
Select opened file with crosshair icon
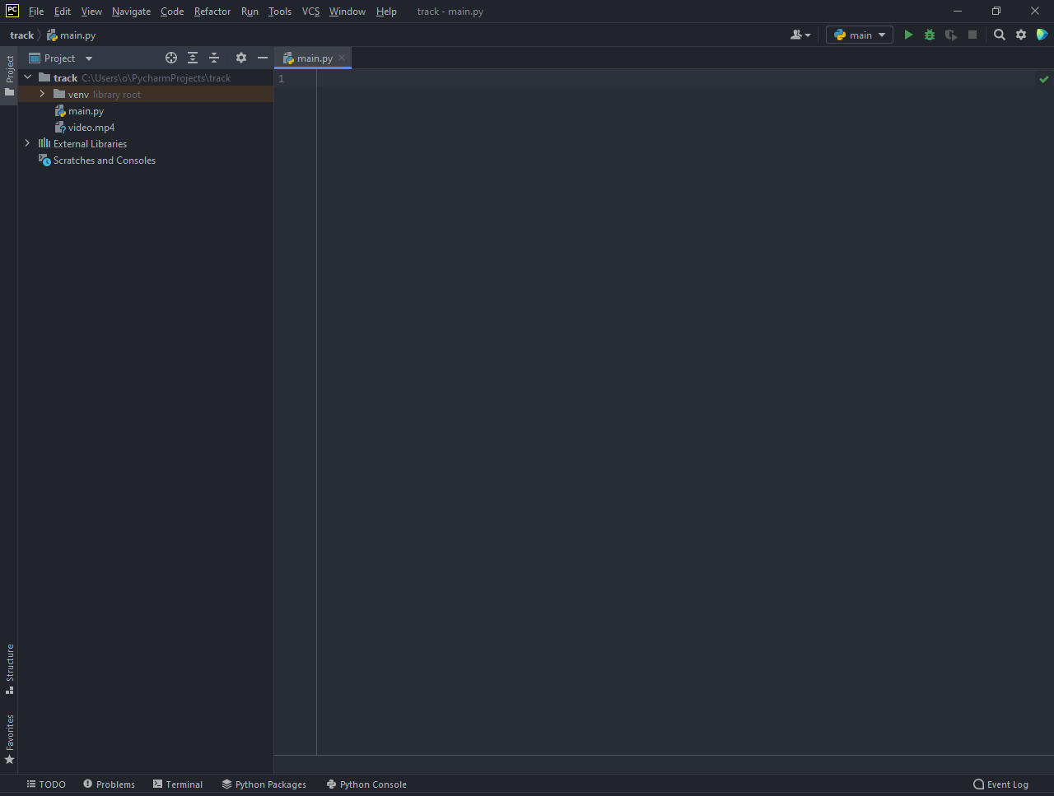point(171,58)
